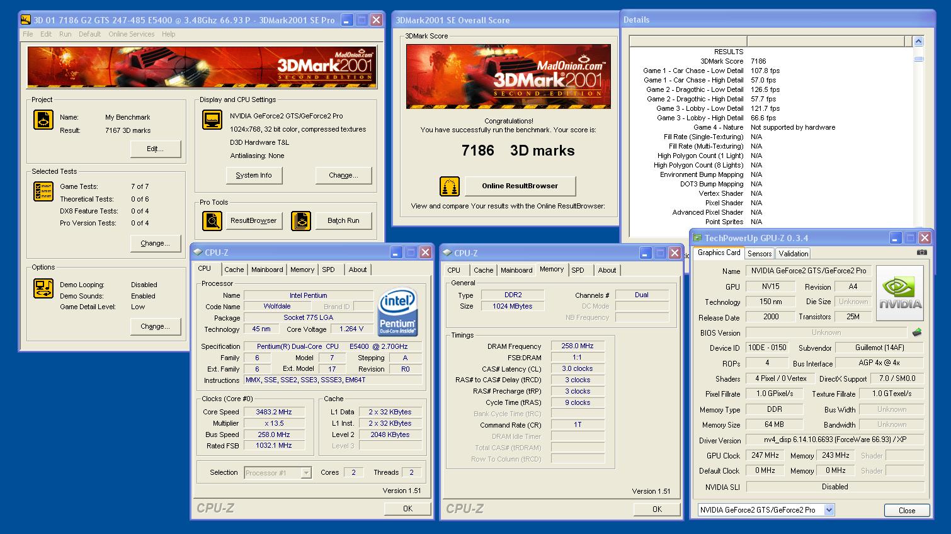Click the Selected Tests checklist icon

43,191
